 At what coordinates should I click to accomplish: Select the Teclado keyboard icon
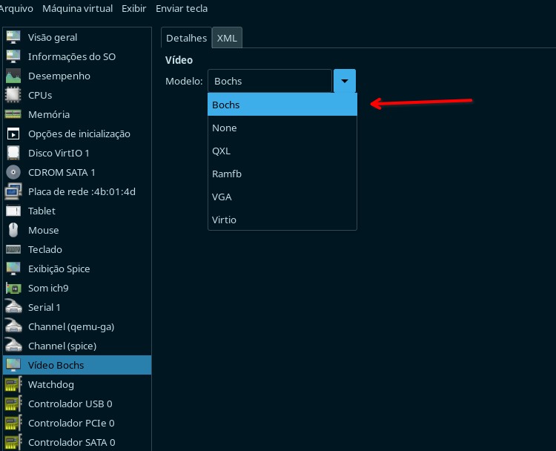pos(13,249)
